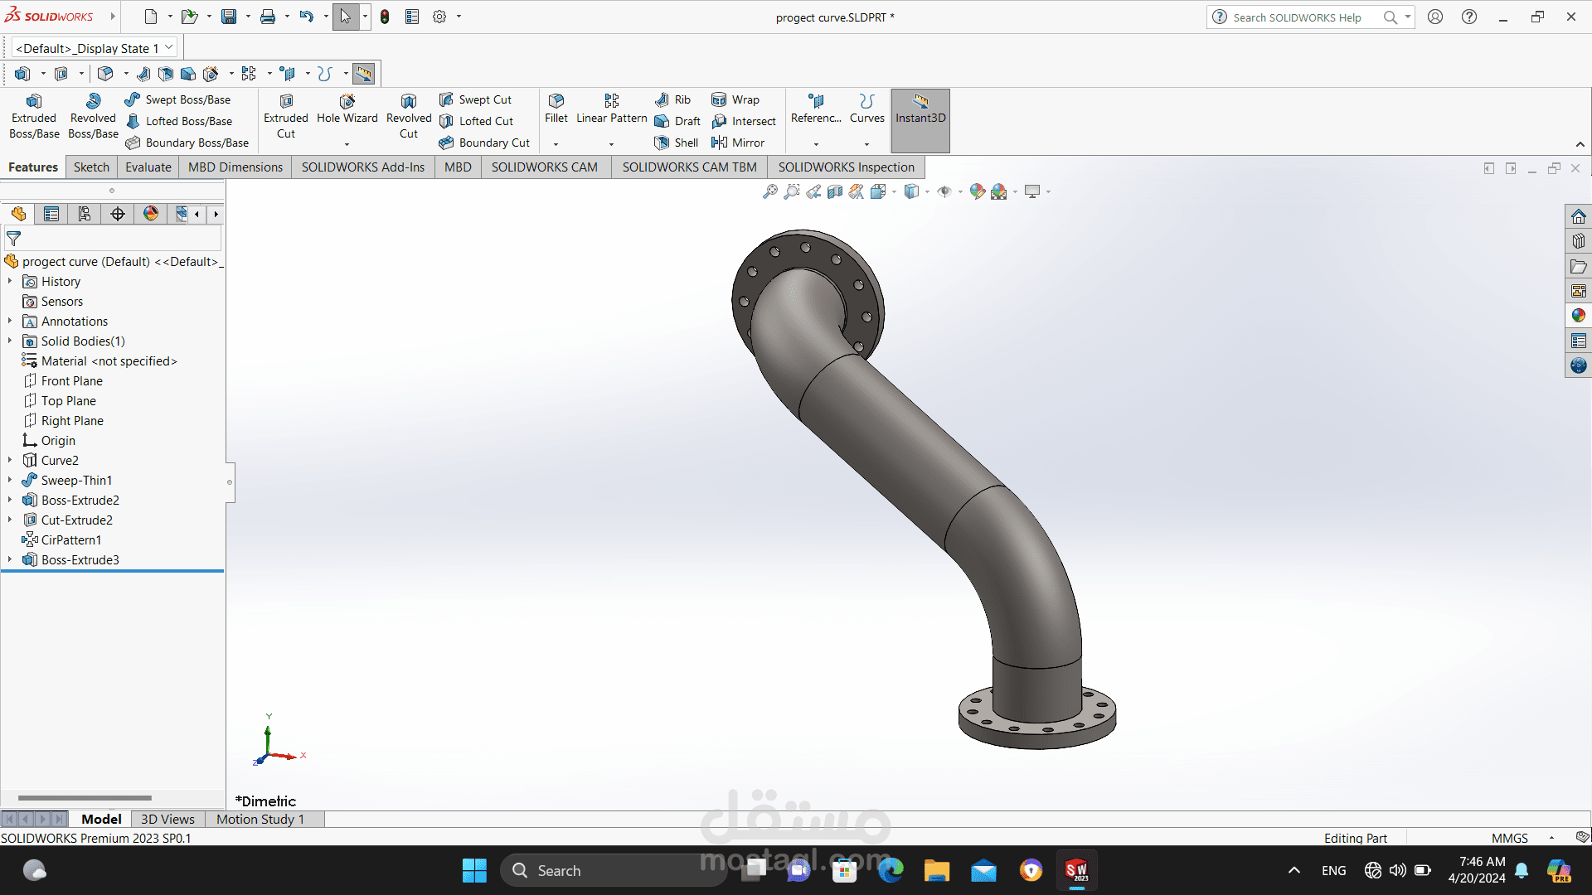Click the MMGS unit system button
The width and height of the screenshot is (1592, 895).
(x=1509, y=838)
